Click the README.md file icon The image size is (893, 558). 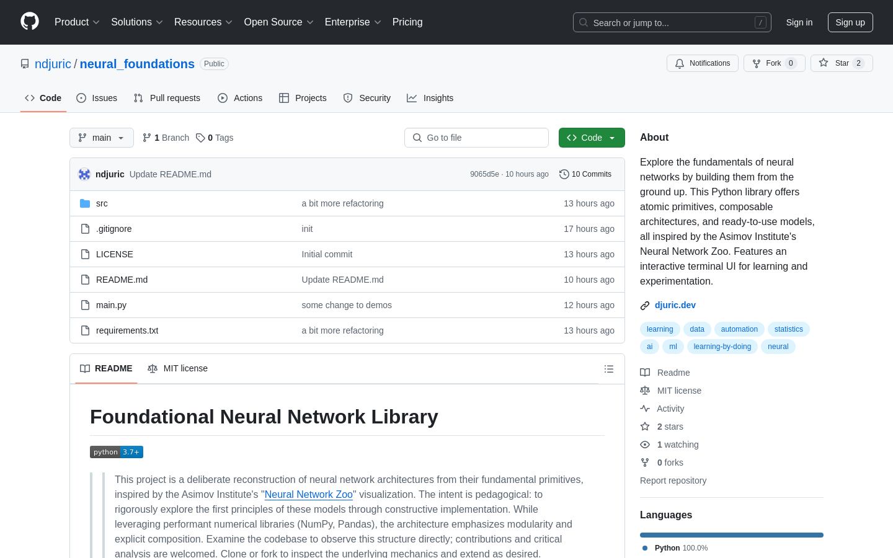pyautogui.click(x=85, y=280)
